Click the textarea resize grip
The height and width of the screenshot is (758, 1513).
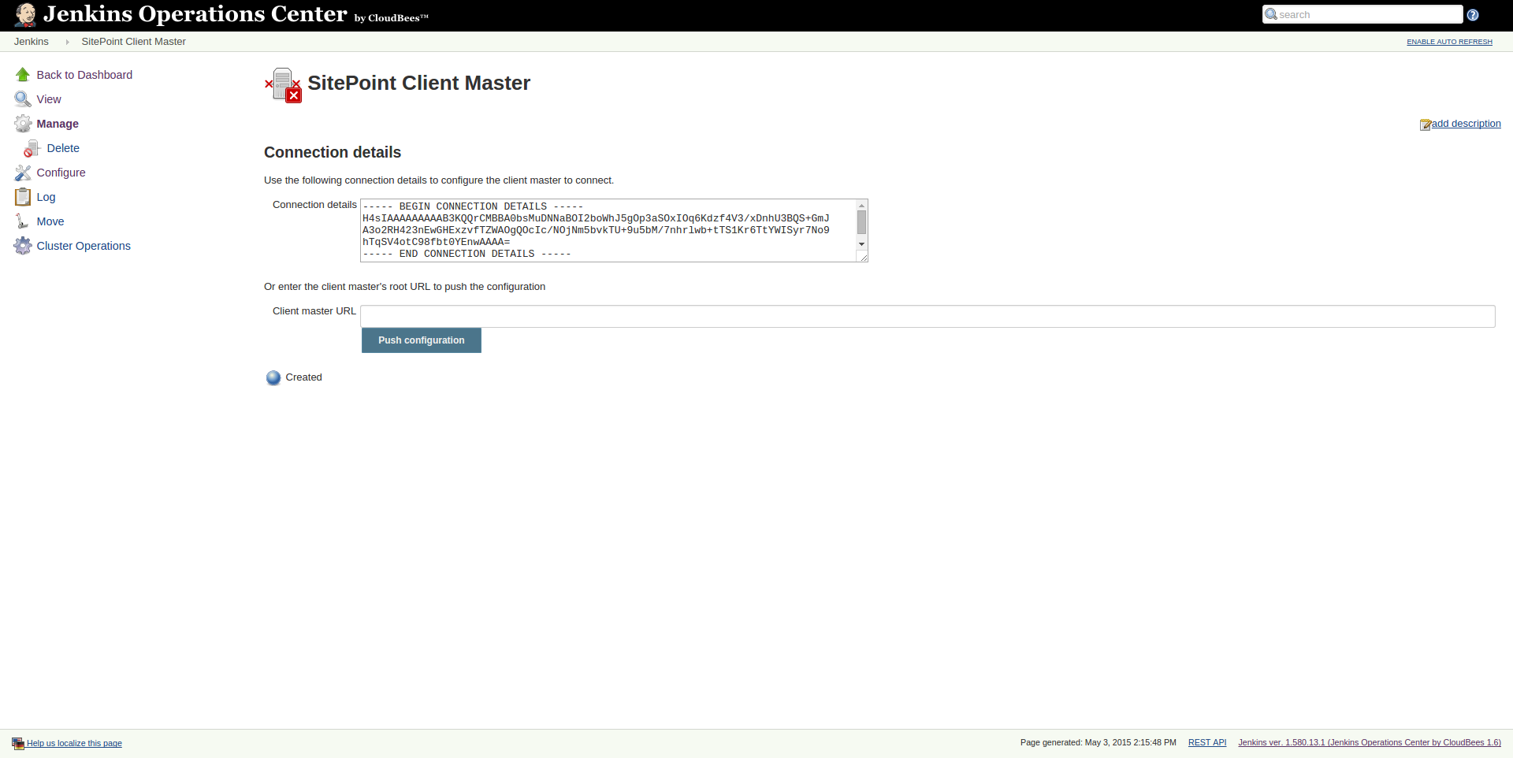click(x=864, y=257)
